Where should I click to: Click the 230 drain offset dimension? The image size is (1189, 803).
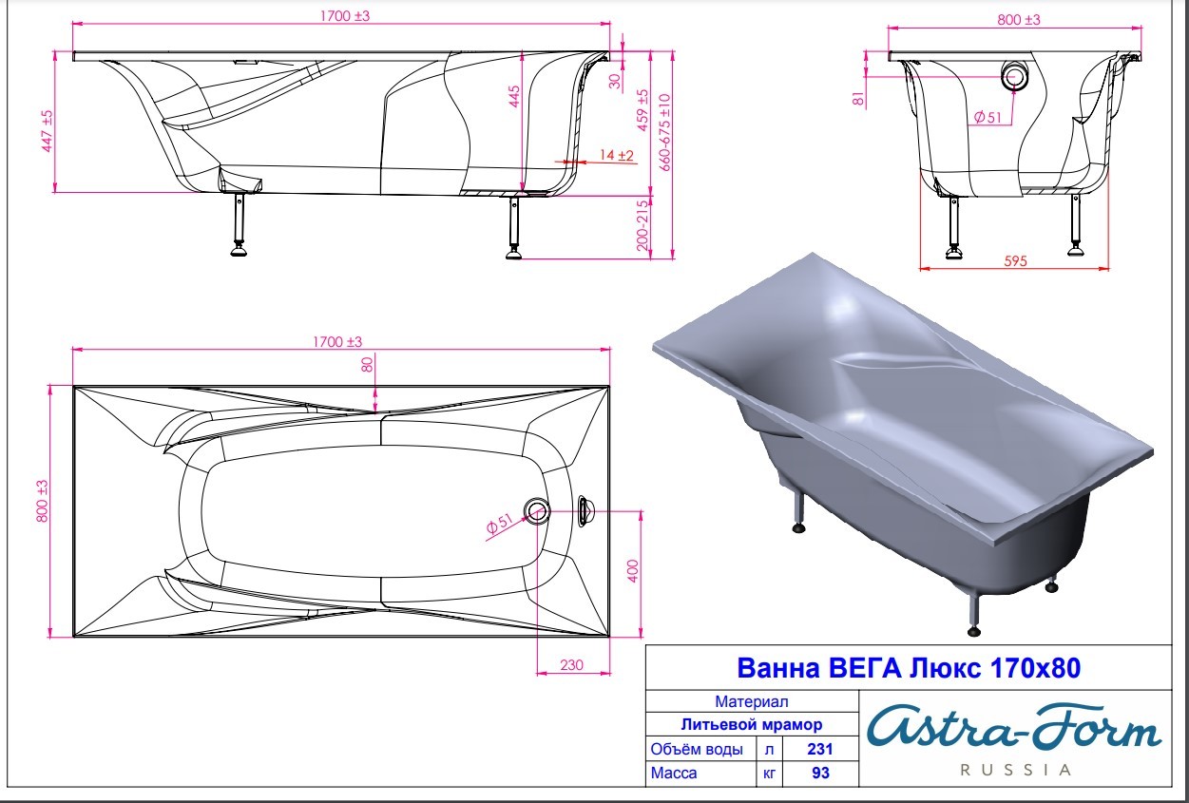point(571,664)
